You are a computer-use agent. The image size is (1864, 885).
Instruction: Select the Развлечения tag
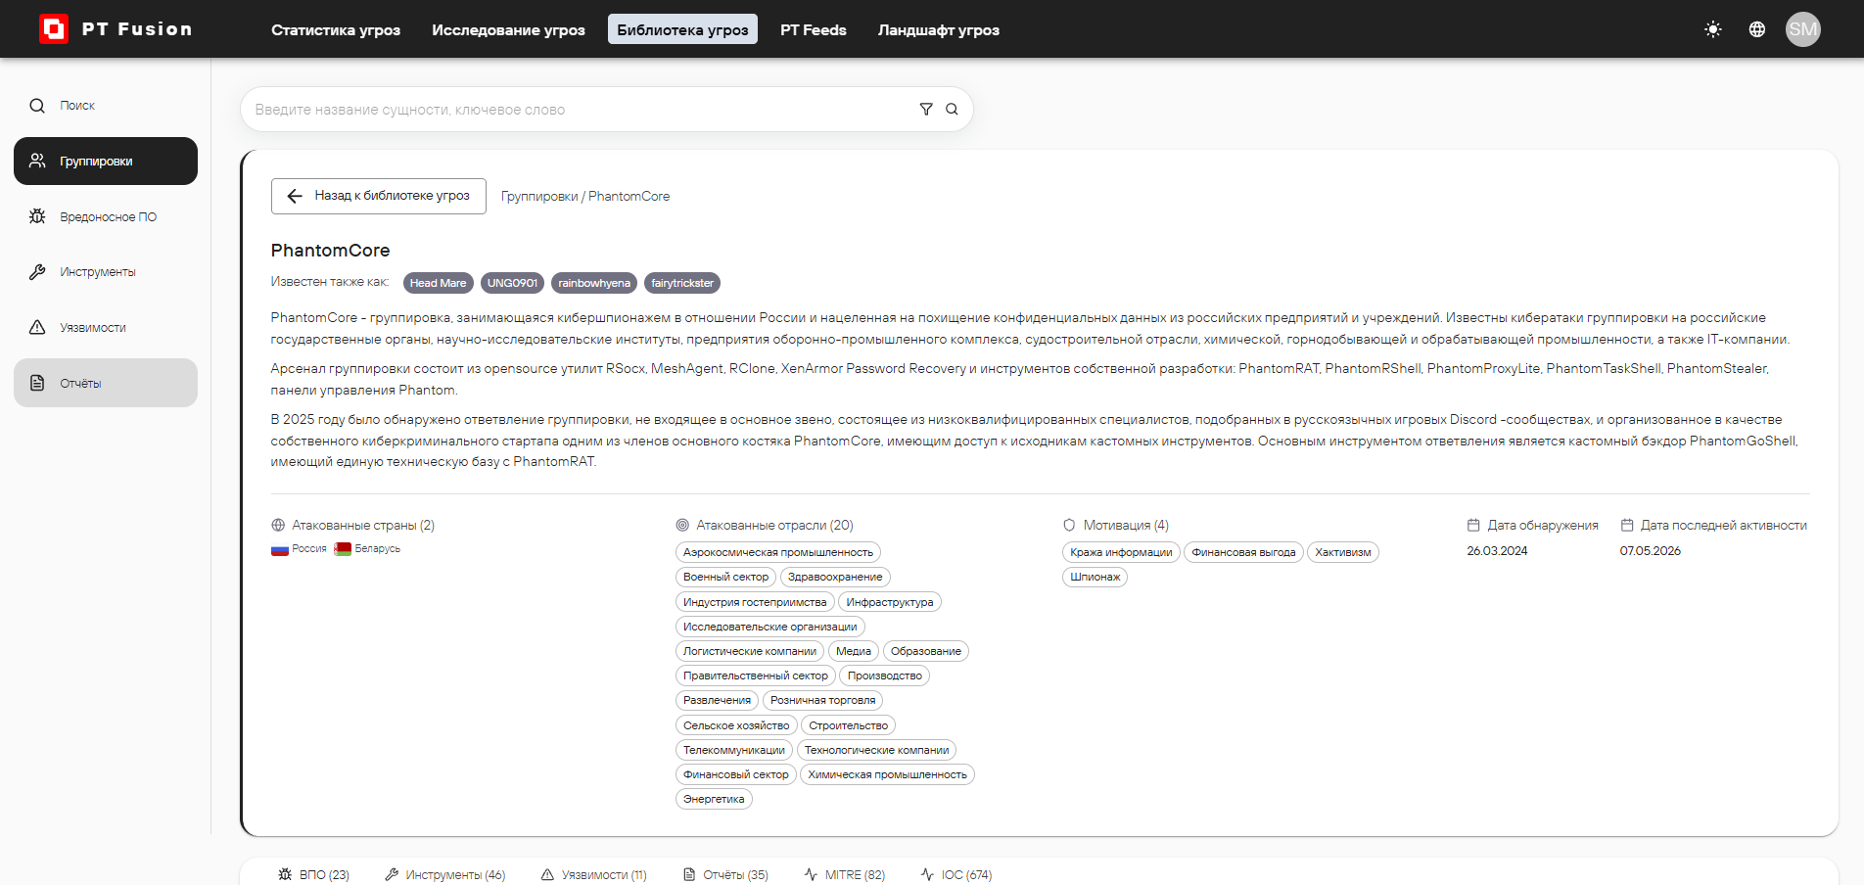pyautogui.click(x=718, y=701)
